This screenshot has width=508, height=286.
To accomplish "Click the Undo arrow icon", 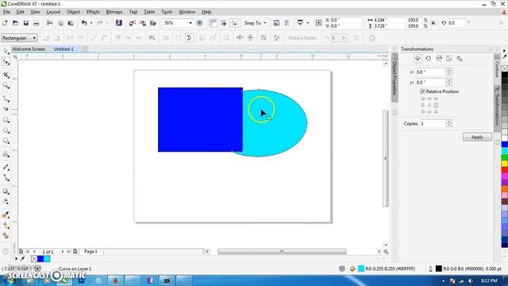I will pos(84,23).
